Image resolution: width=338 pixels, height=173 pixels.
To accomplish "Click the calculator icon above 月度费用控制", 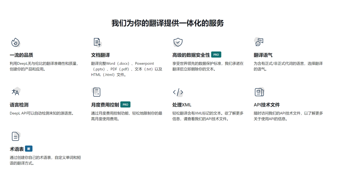I will (x=96, y=92).
